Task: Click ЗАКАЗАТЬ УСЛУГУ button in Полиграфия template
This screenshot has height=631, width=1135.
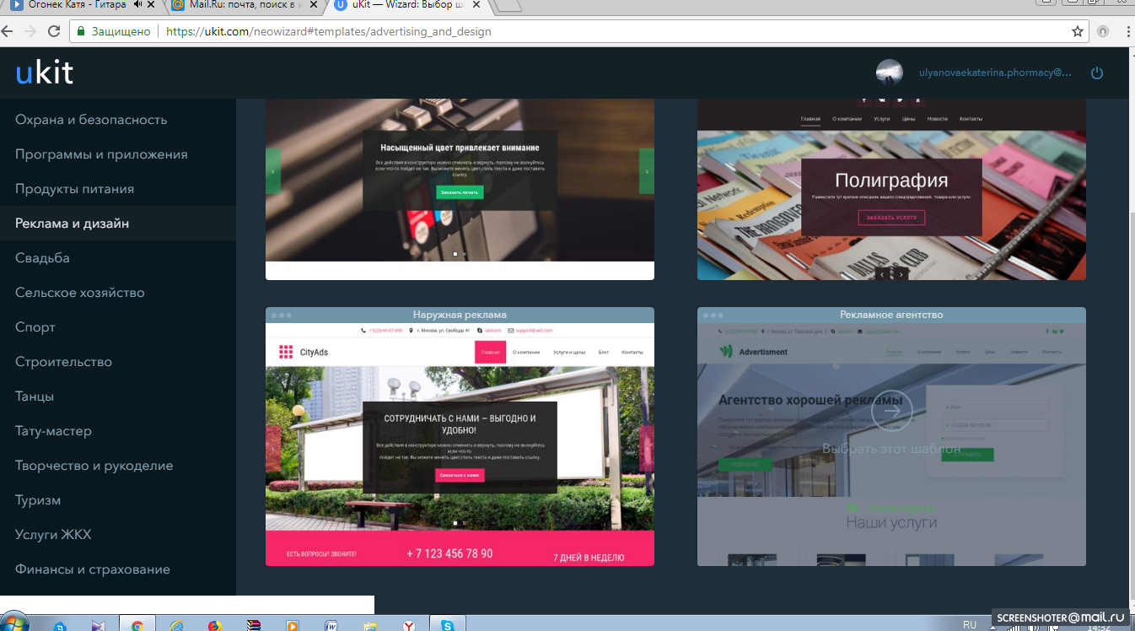Action: pyautogui.click(x=891, y=218)
